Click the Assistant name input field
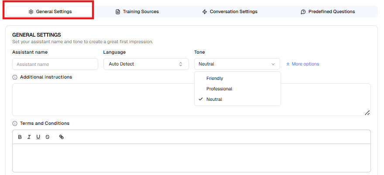Screen dimensions: 384x175 [55, 64]
